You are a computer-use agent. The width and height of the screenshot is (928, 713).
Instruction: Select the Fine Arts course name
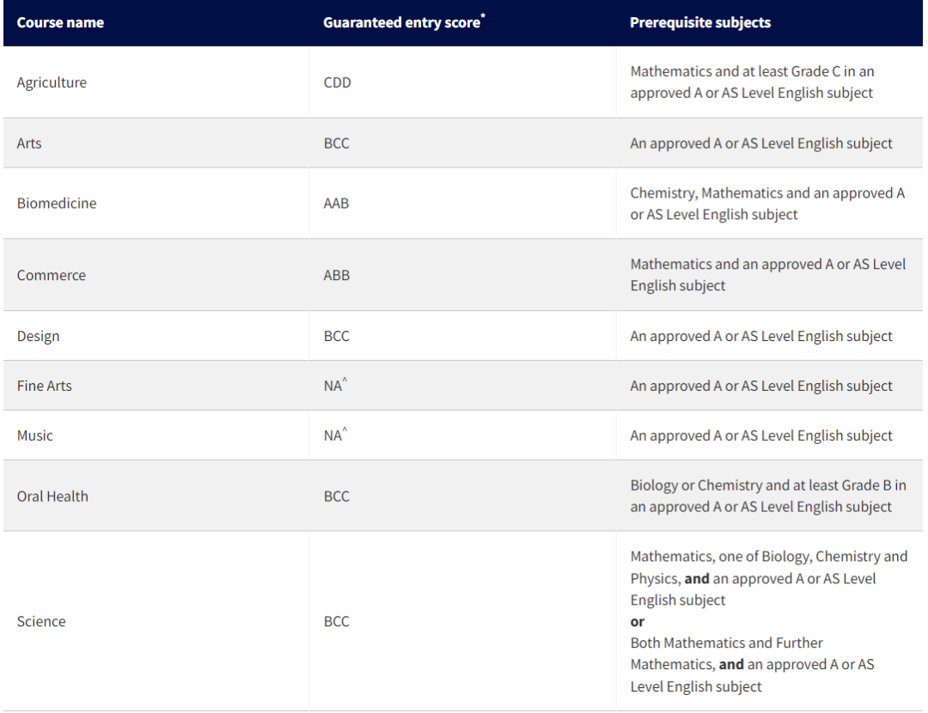click(45, 386)
